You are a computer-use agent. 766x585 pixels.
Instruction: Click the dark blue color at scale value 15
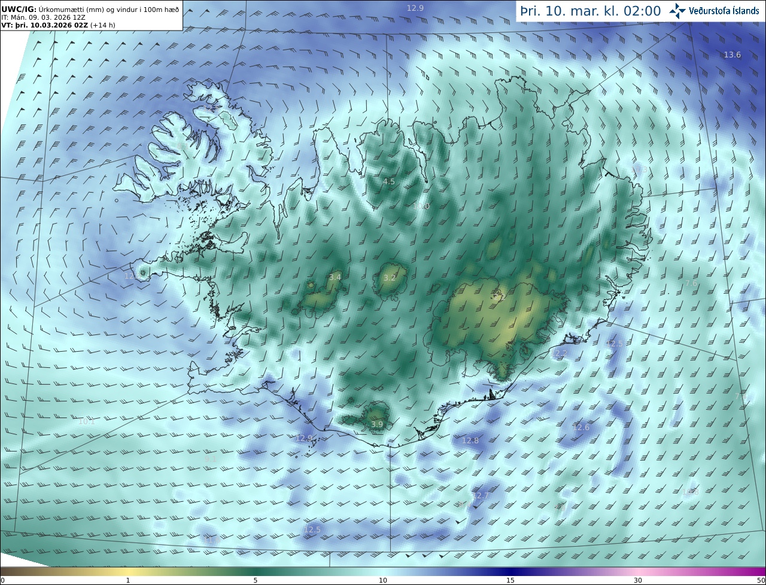click(510, 571)
